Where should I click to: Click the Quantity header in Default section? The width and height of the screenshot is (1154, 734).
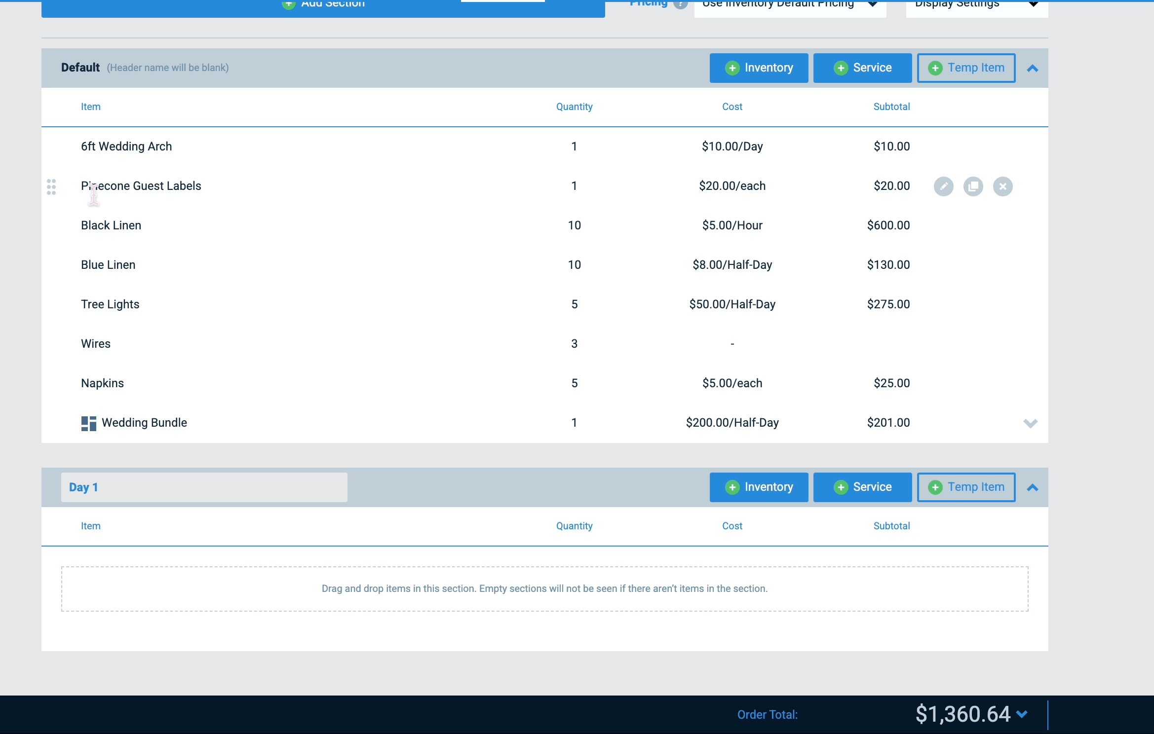(574, 107)
